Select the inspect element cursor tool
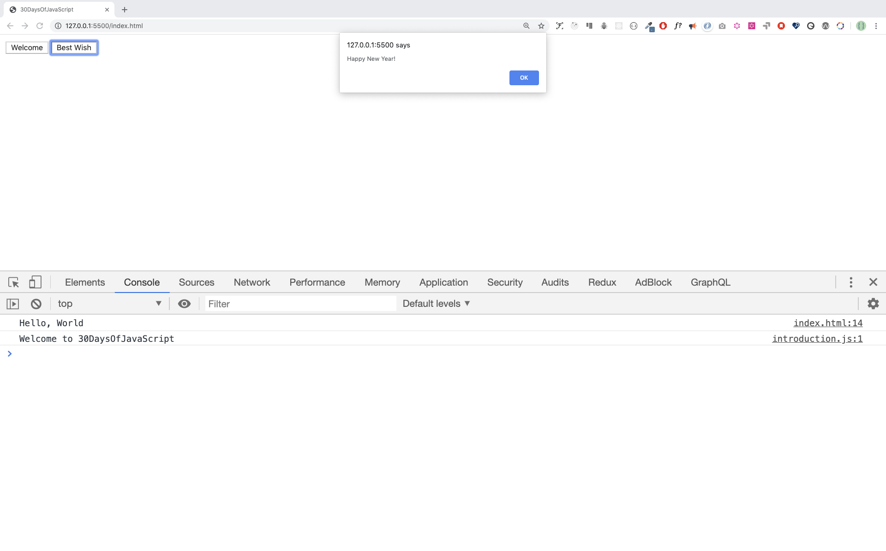Viewport: 886px width, 551px height. click(13, 282)
